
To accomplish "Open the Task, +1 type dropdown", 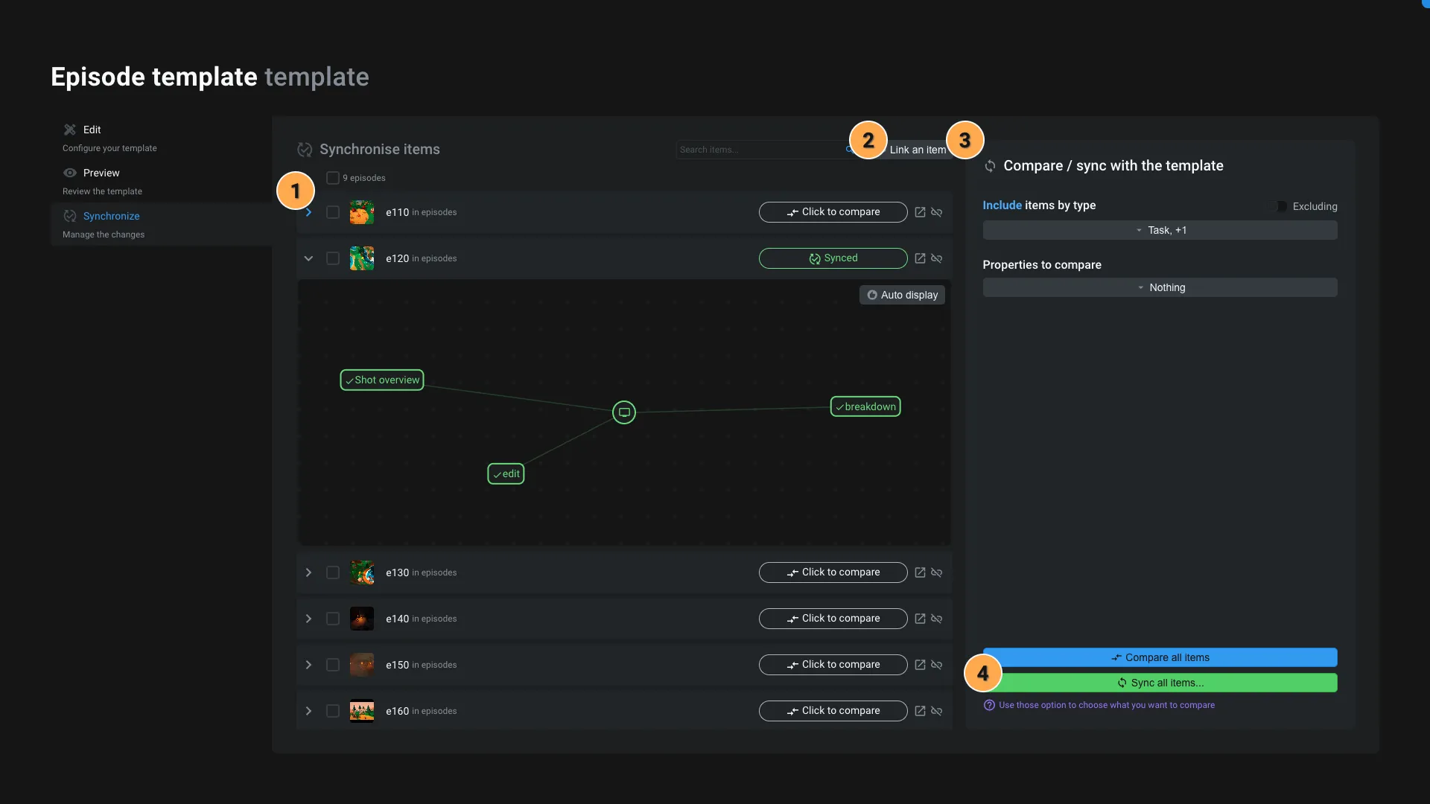I will tap(1160, 230).
